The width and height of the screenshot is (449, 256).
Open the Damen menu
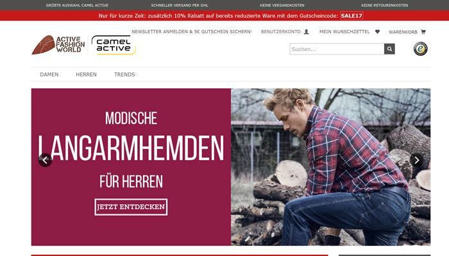(x=49, y=75)
